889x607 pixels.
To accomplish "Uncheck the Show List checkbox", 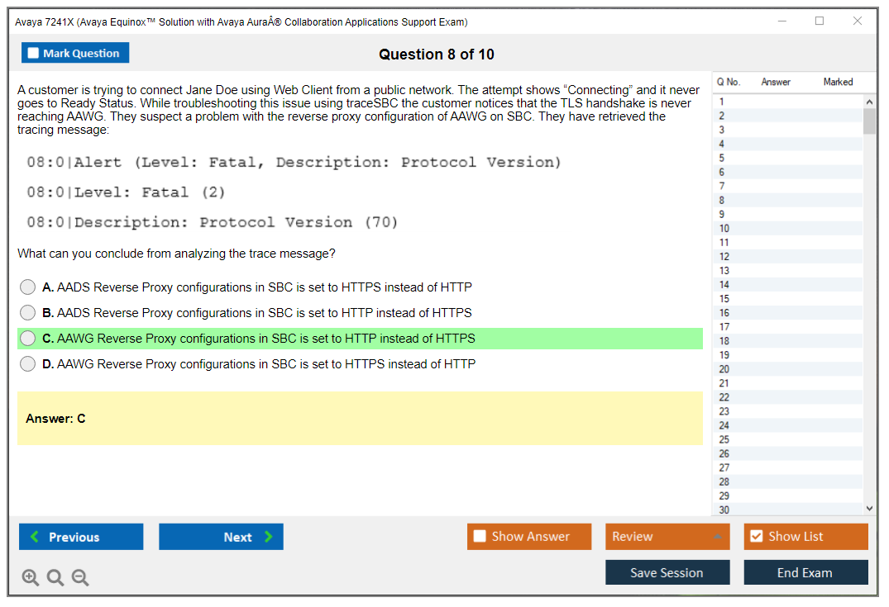I will pyautogui.click(x=756, y=537).
